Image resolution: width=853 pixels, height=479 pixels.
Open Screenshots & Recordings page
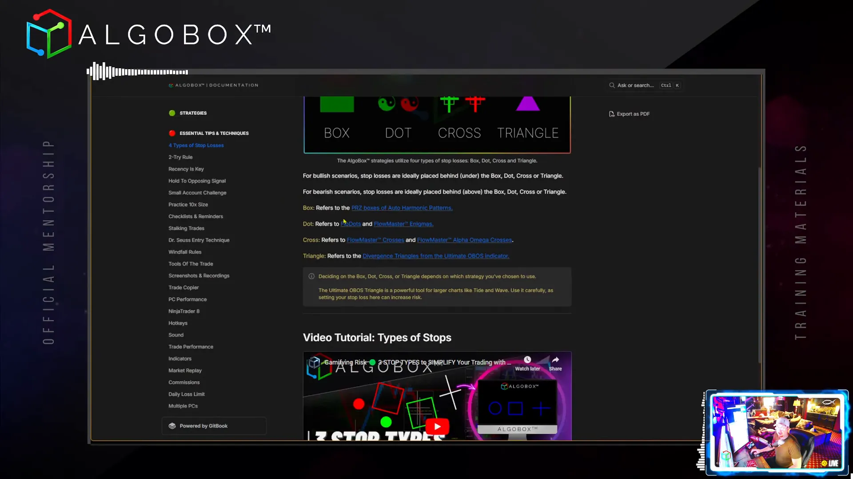click(199, 275)
